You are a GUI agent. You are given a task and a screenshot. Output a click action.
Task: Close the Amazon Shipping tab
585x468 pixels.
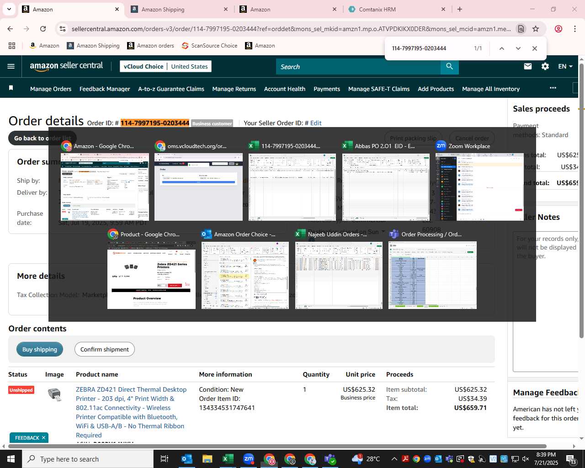tap(226, 9)
